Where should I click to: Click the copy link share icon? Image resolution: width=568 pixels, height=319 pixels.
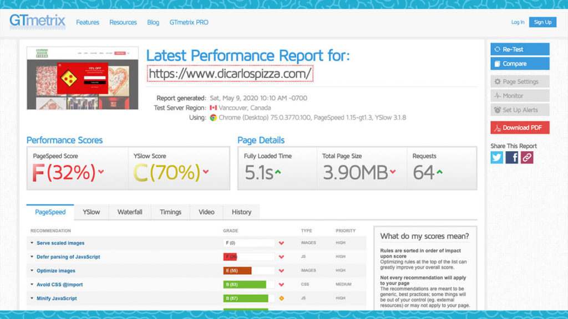(x=526, y=158)
